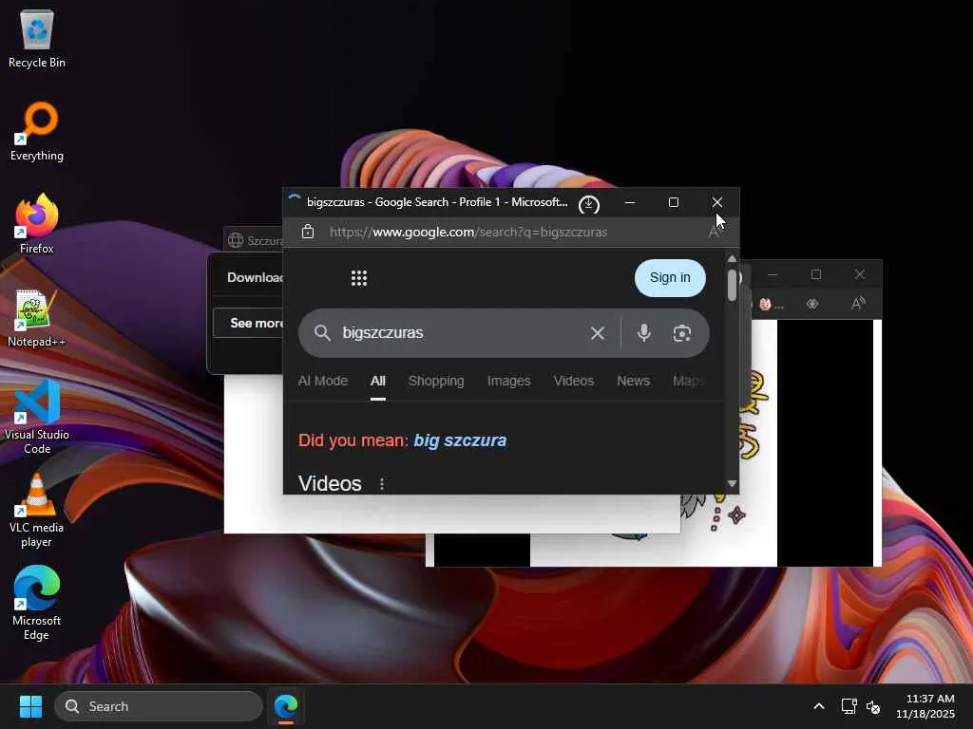Switch to the AI Mode tab
Screen dimensions: 973x729
coord(323,381)
